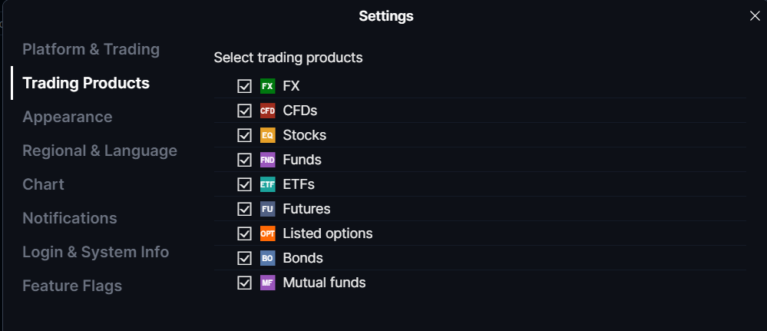Screen dimensions: 767x331
Task: Open Notifications settings
Action: [x=70, y=218]
